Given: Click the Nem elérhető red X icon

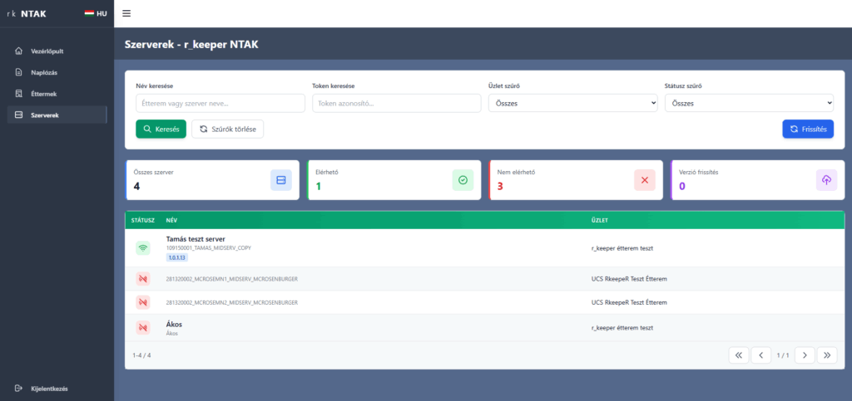Looking at the screenshot, I should coord(645,180).
